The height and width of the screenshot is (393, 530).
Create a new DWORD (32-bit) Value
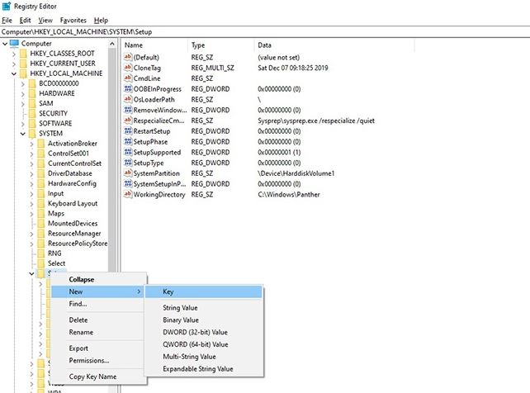(x=203, y=332)
